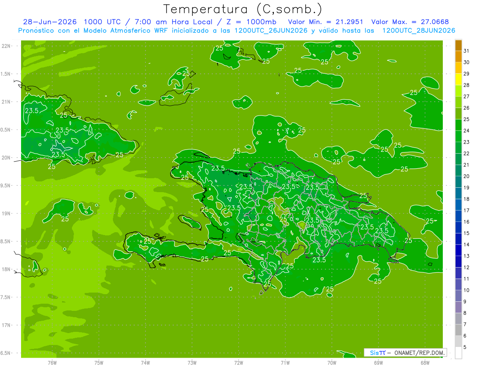Click the '70W' longitude axis label

[x=332, y=362]
